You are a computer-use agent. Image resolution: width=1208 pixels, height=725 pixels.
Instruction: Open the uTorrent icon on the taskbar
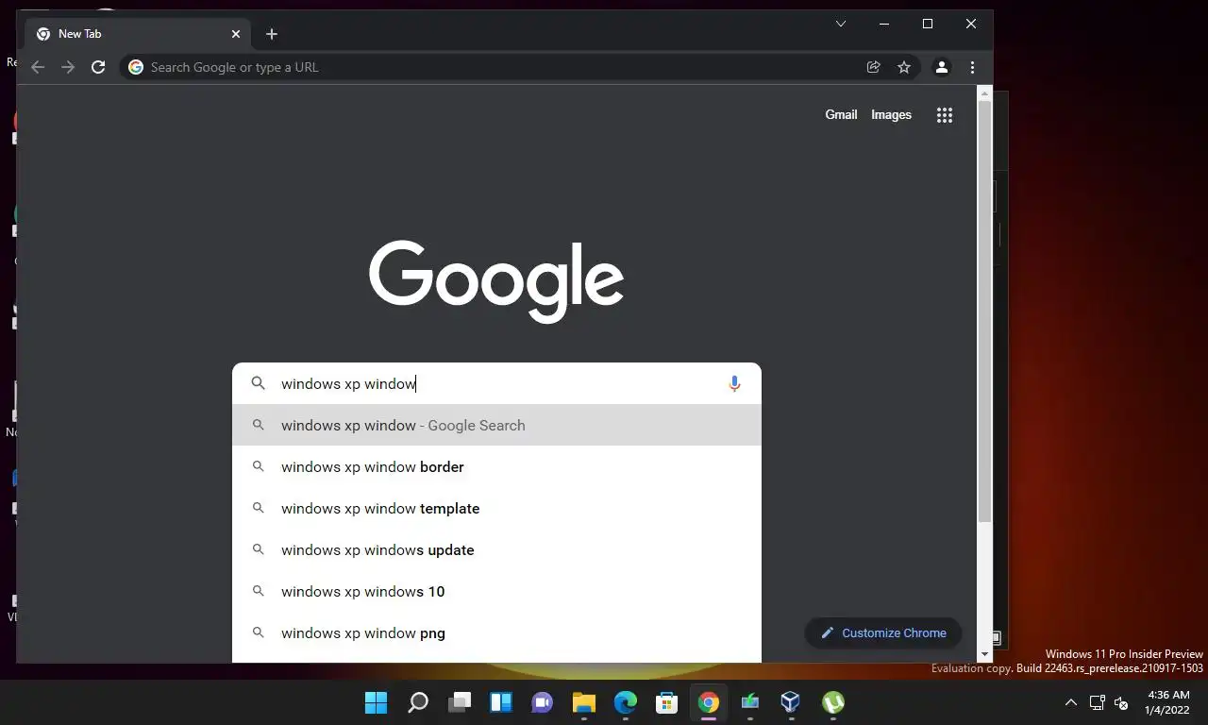point(832,702)
